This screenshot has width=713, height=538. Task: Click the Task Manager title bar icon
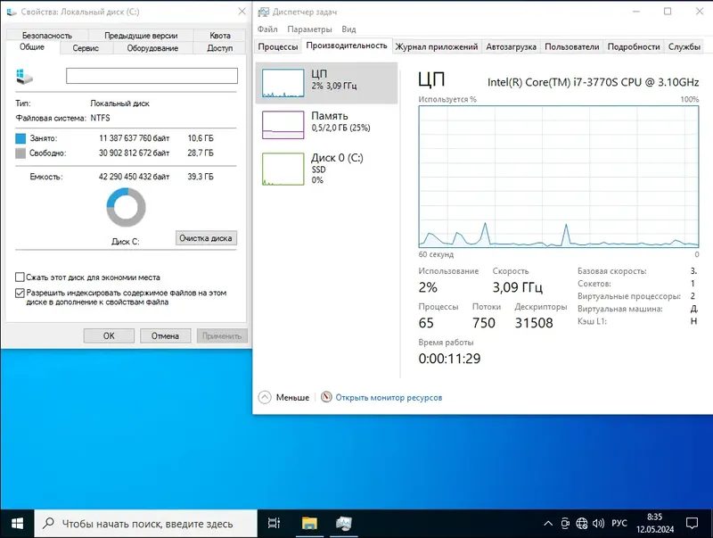pyautogui.click(x=263, y=12)
